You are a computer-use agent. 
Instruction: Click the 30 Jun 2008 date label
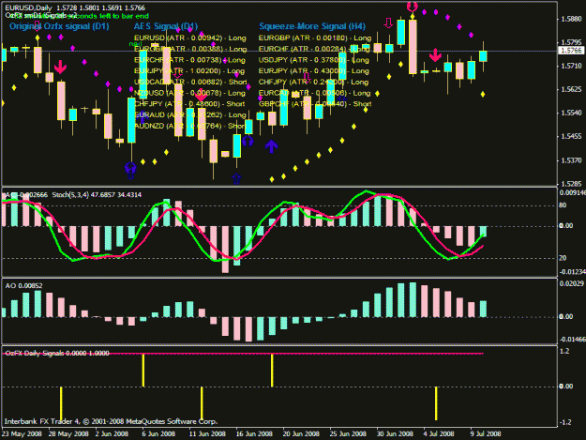click(395, 434)
